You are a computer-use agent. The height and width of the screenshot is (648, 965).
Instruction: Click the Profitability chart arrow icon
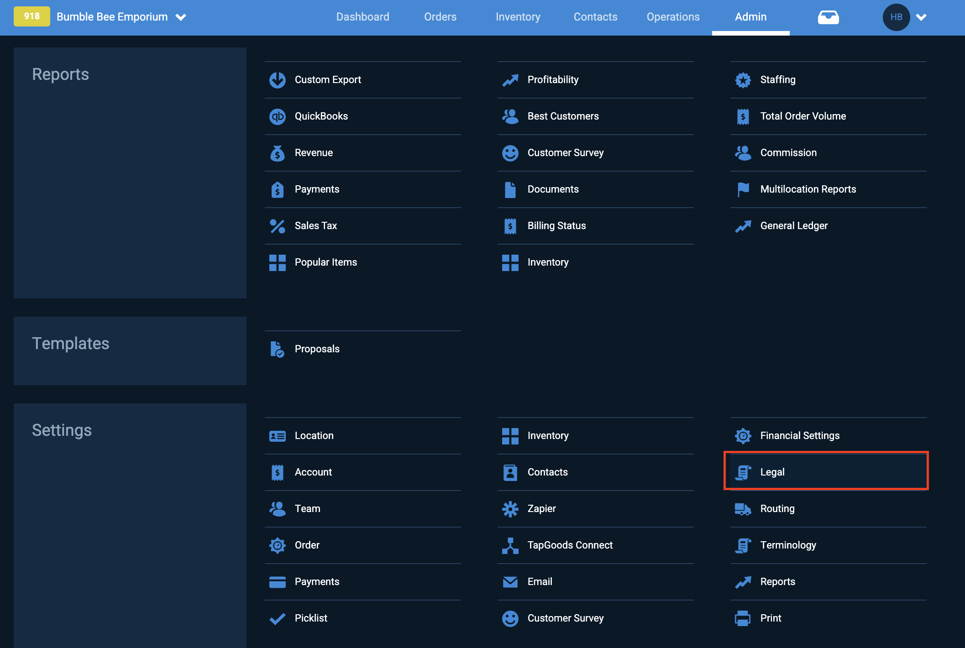point(510,80)
